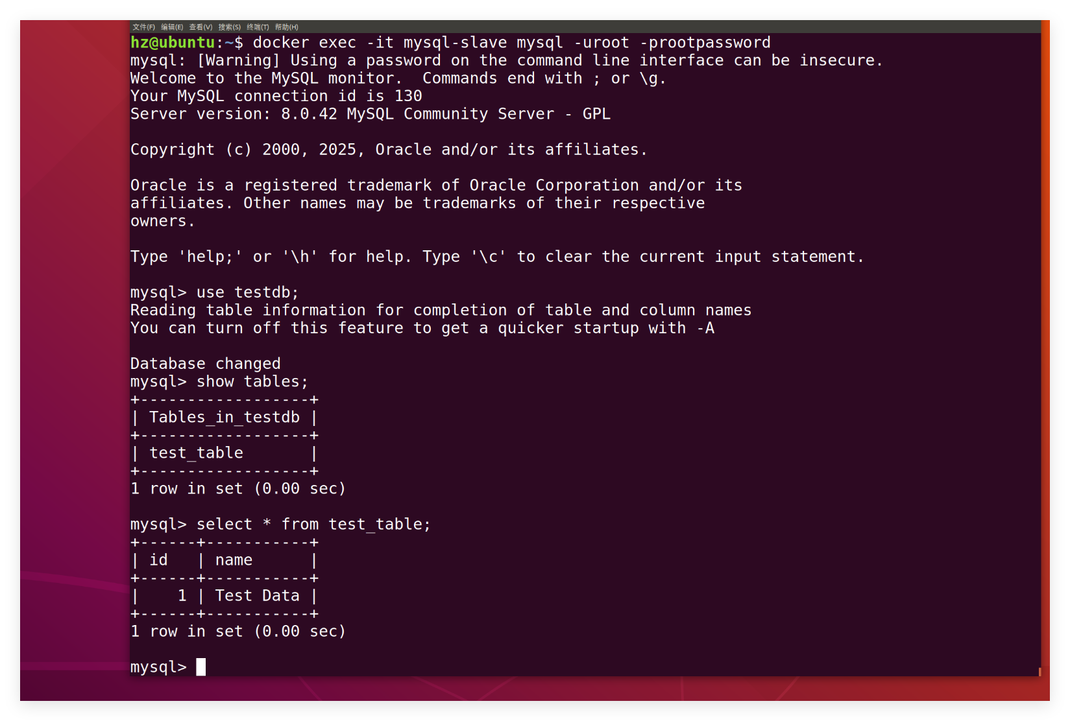Open the 搜索(S) menu
This screenshot has height=721, width=1070.
point(229,27)
